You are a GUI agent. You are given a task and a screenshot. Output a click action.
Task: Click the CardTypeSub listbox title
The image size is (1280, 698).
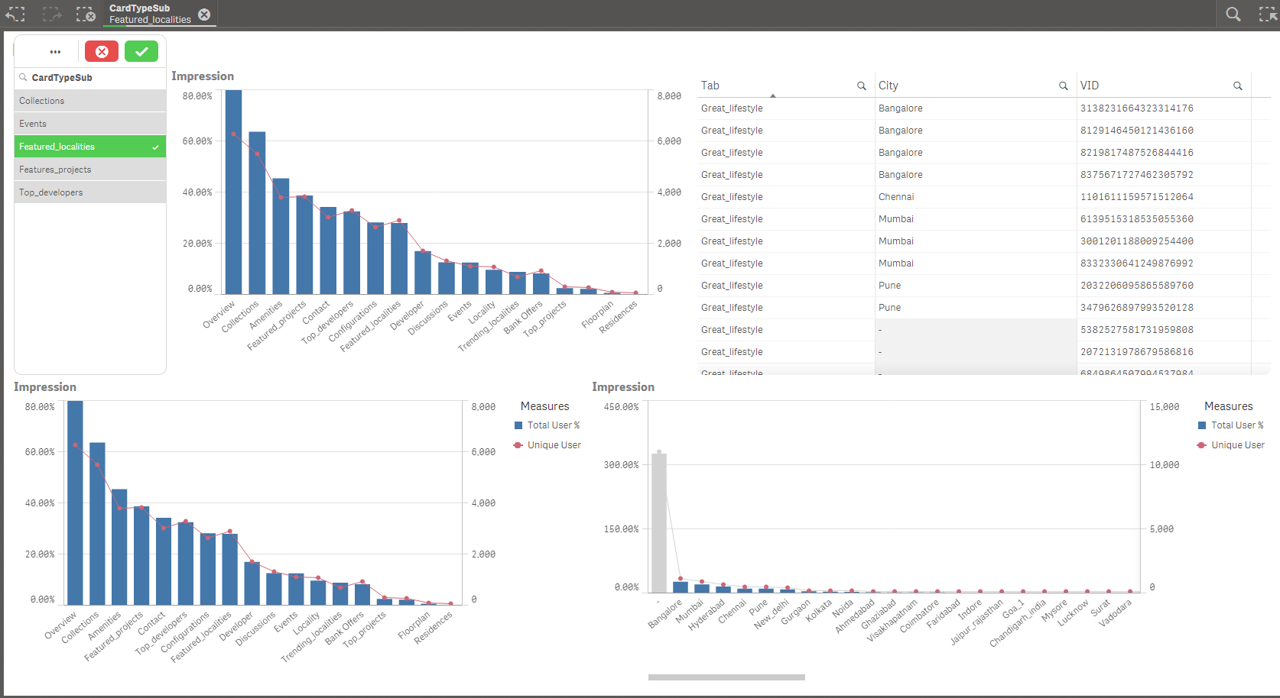(x=62, y=78)
